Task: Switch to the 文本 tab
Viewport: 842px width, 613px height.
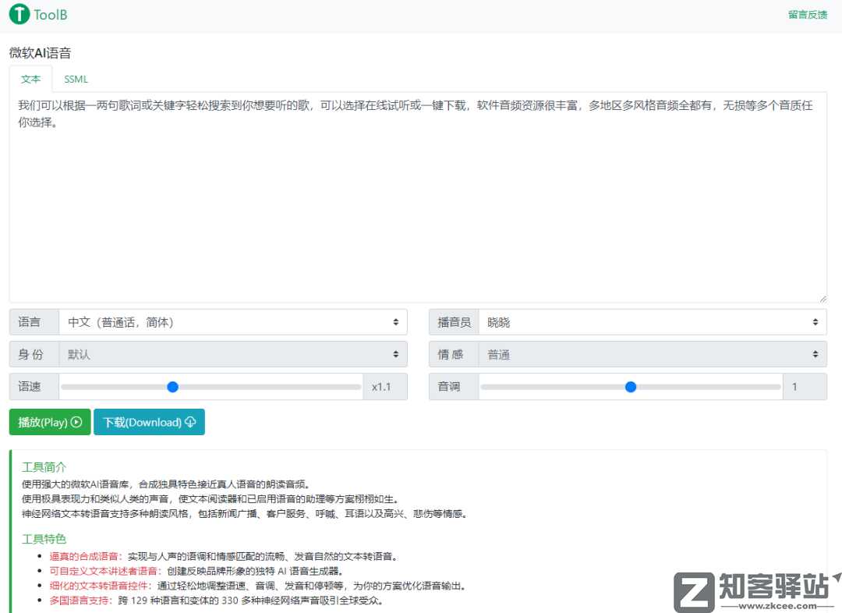Action: coord(30,79)
